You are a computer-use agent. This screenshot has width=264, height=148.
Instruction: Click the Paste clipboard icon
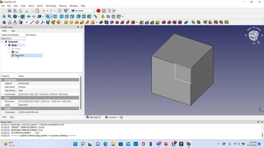point(37,11)
